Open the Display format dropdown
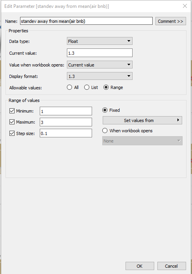This screenshot has width=192, height=274. [100, 76]
